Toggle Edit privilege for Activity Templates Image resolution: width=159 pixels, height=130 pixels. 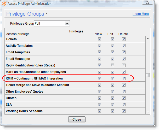[112, 46]
